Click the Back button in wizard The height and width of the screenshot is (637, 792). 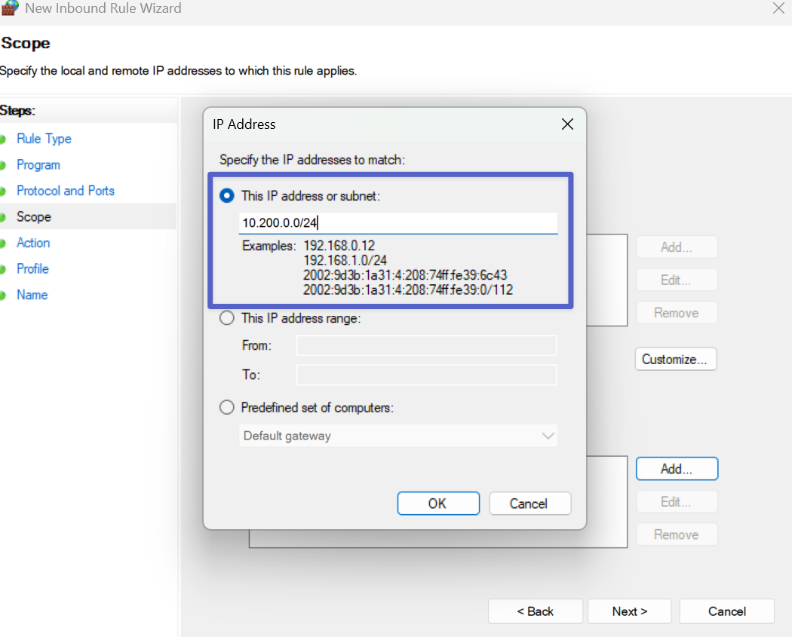click(535, 611)
